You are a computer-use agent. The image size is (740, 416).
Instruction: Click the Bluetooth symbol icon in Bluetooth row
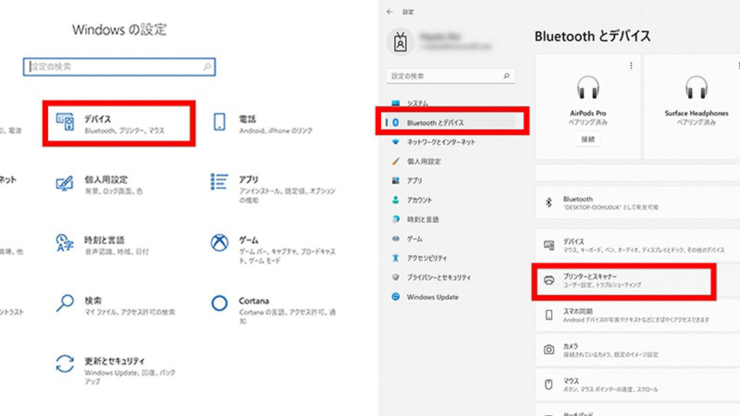click(548, 203)
